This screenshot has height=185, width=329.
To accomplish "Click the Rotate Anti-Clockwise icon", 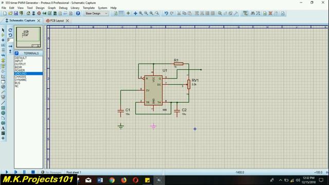I will click(10, 35).
